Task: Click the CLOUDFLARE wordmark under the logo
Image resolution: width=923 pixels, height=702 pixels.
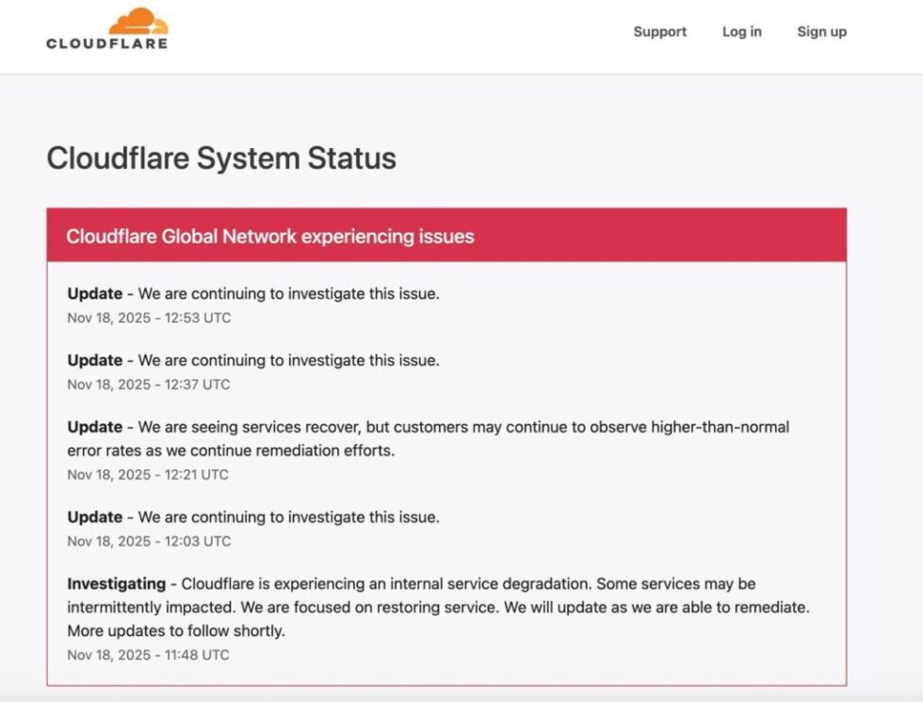Action: 106,41
